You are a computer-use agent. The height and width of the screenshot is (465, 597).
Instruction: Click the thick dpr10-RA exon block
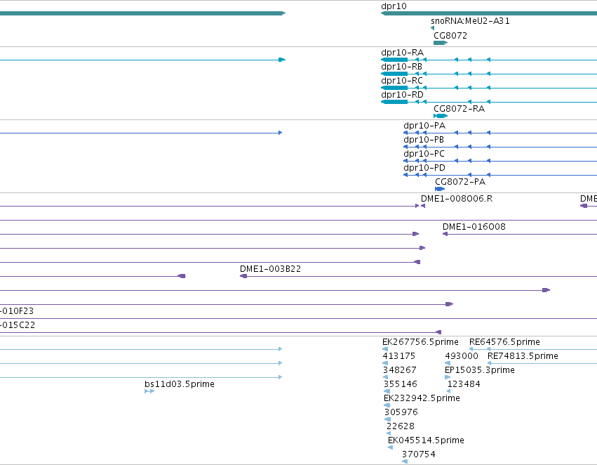(x=394, y=60)
